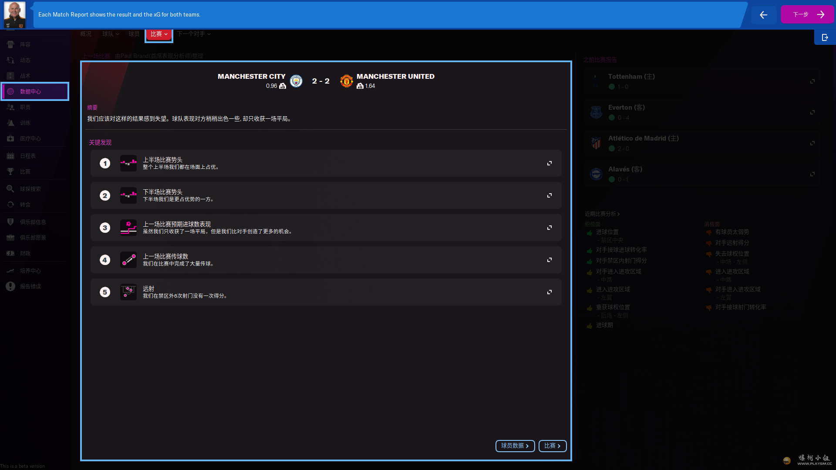
Task: Expand the Alavés report with corner icon
Action: click(x=812, y=174)
